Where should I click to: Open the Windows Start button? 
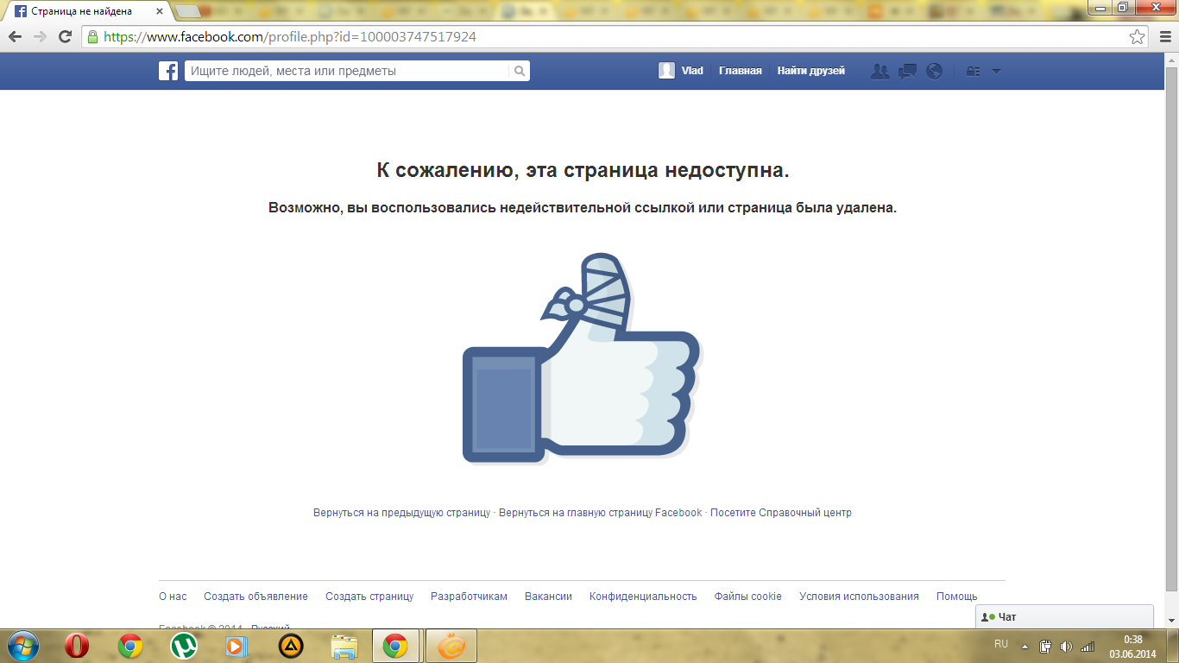pyautogui.click(x=22, y=646)
